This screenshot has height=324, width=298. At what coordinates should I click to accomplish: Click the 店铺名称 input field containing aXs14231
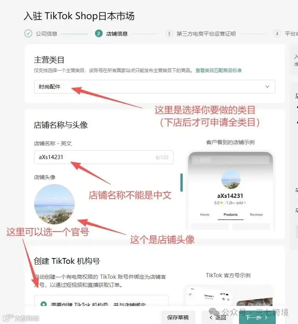point(103,157)
